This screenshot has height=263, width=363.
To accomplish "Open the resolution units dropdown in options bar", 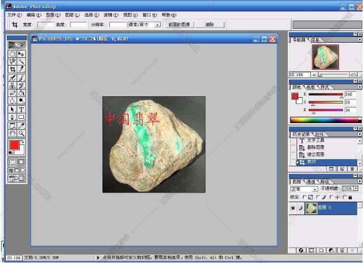I will (158, 24).
